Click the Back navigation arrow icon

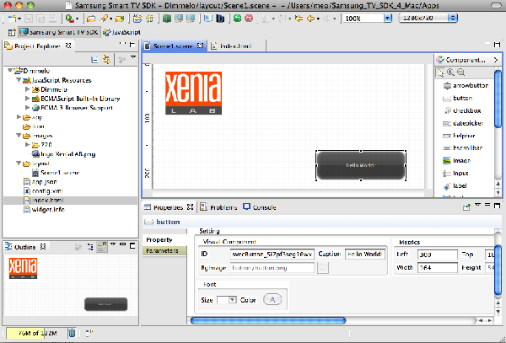pos(310,19)
